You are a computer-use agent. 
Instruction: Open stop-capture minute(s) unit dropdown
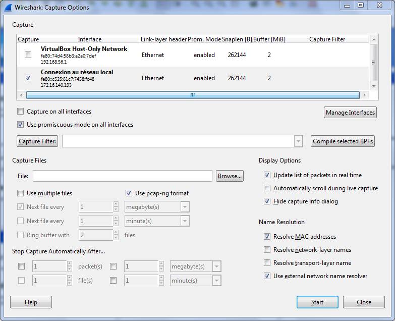(x=216, y=281)
